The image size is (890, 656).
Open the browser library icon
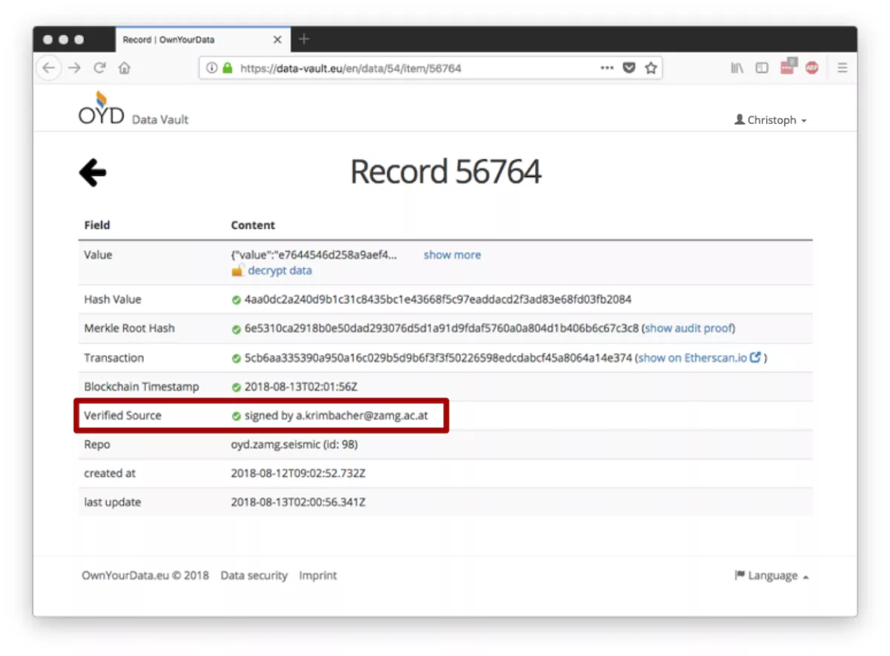pos(736,68)
